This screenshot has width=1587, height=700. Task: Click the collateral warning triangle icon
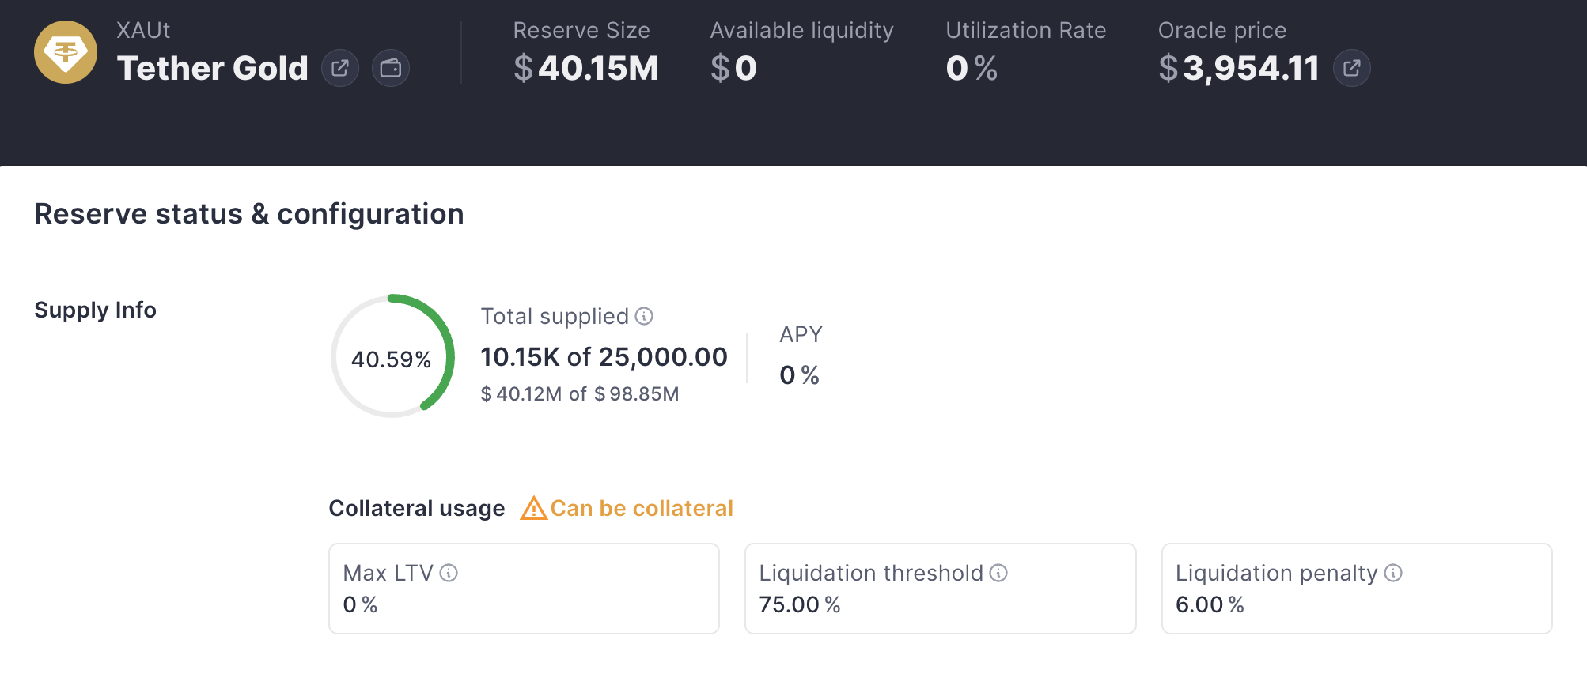[533, 508]
